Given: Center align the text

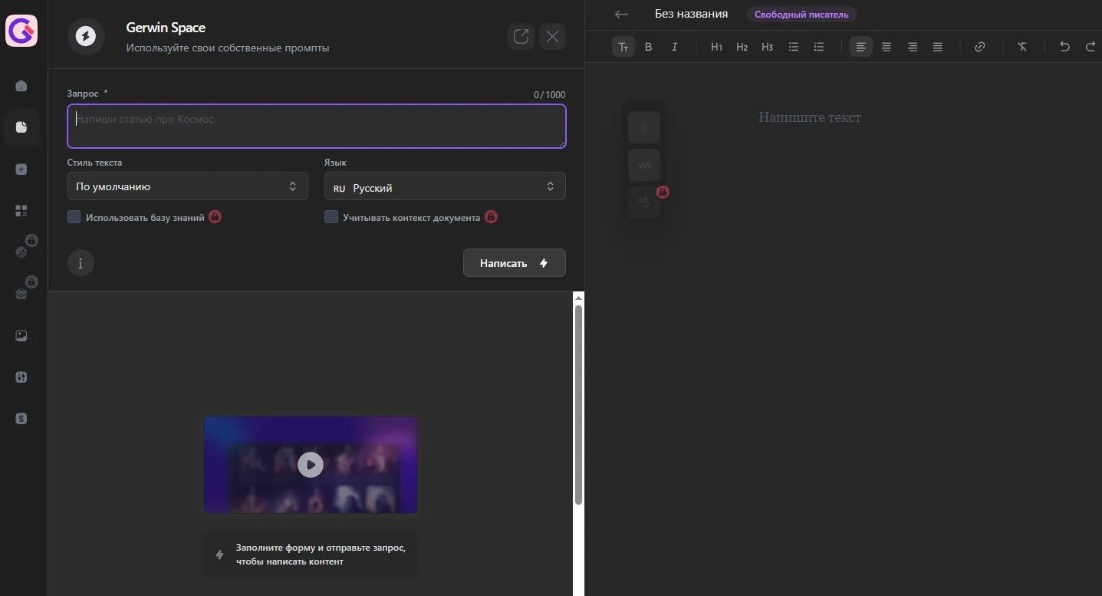Looking at the screenshot, I should tap(887, 47).
